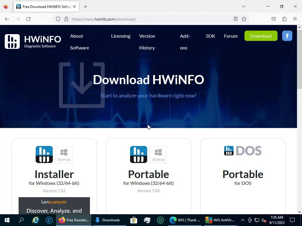Open the Windows Start menu
Viewport: 302px width, 226px height.
(7, 220)
